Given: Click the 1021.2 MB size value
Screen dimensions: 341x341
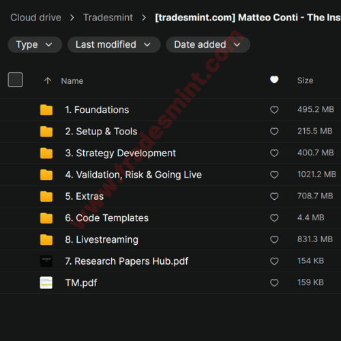Looking at the screenshot, I should (x=316, y=174).
